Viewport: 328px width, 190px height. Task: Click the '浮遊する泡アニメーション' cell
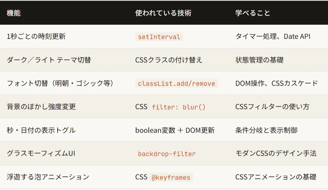[x=48, y=177]
